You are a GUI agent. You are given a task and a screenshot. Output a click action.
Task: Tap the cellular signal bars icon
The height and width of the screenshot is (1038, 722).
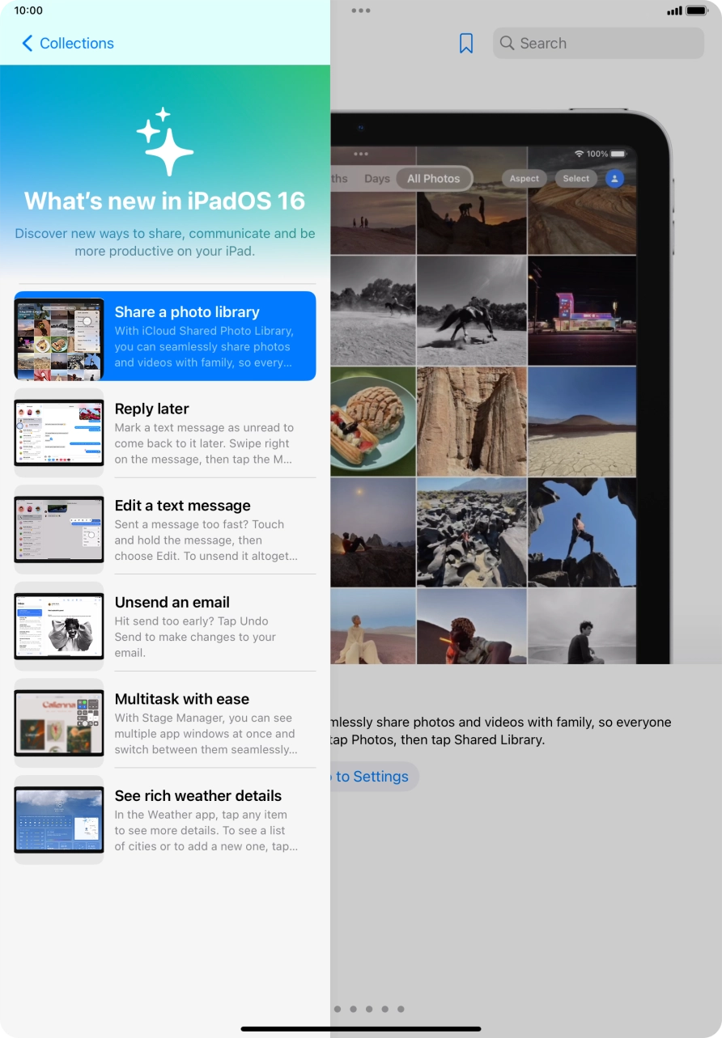[673, 11]
